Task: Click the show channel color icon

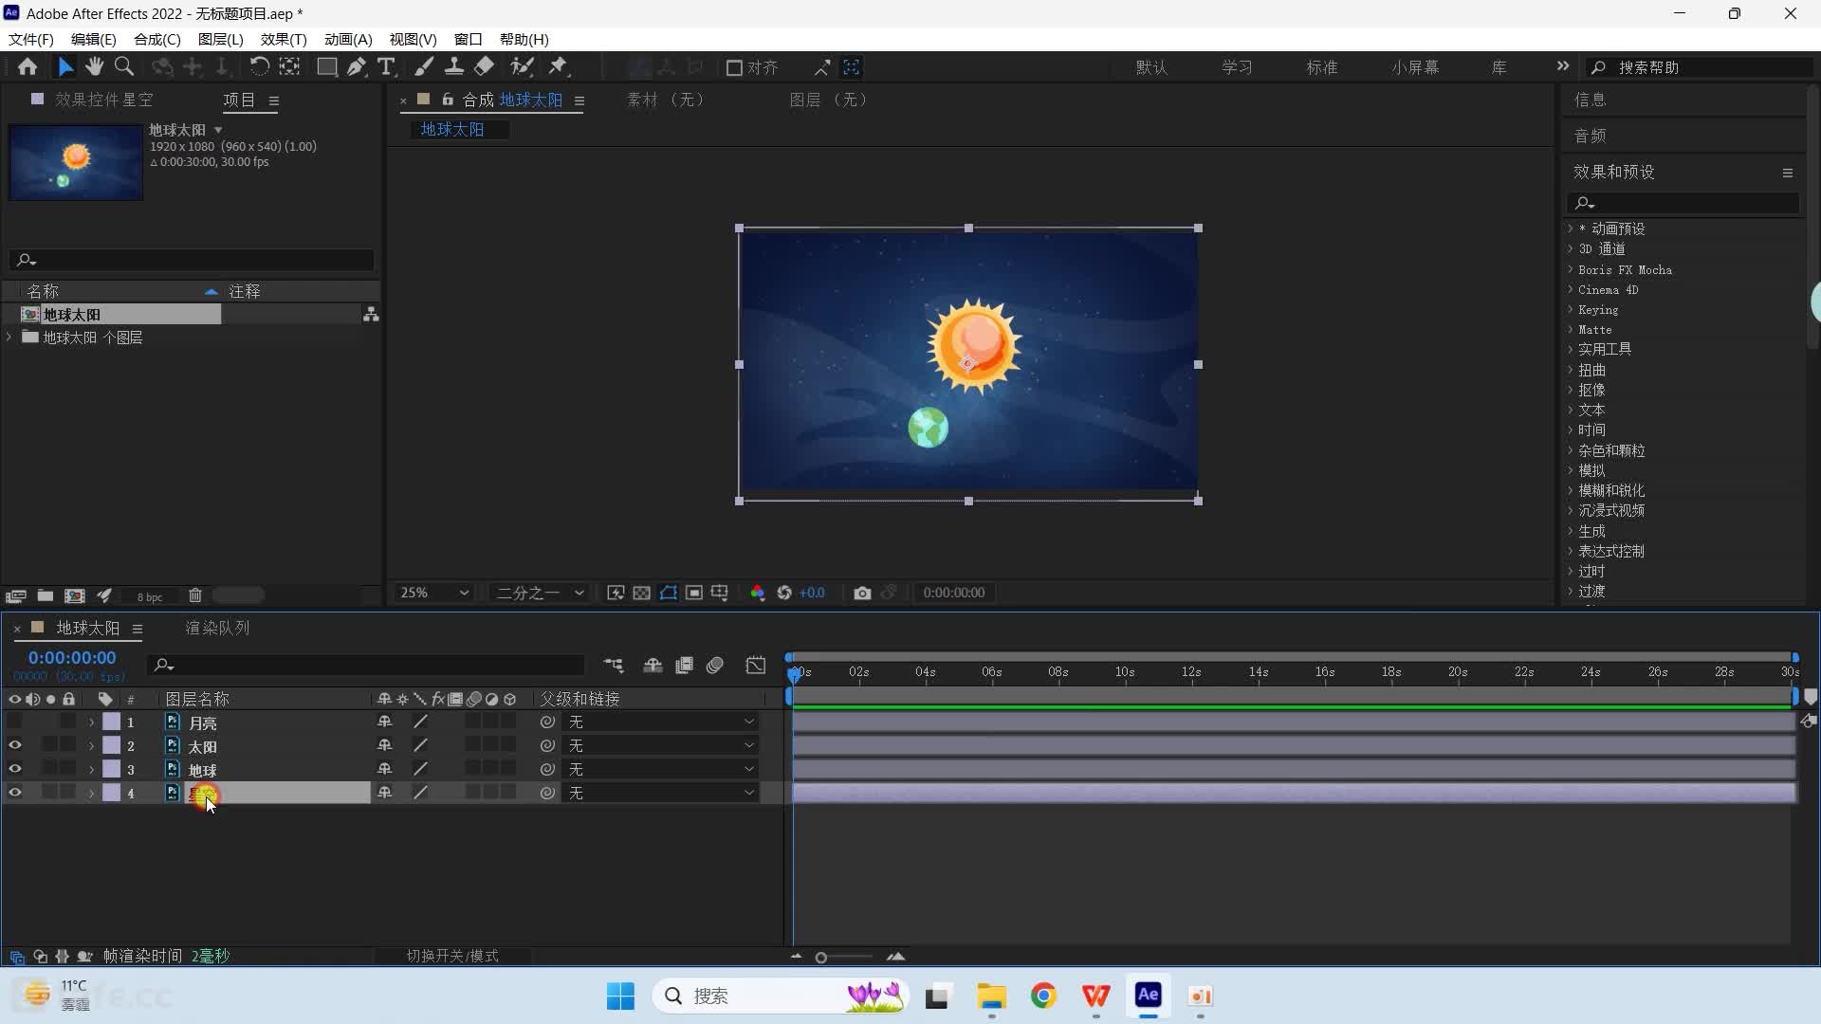Action: point(757,593)
